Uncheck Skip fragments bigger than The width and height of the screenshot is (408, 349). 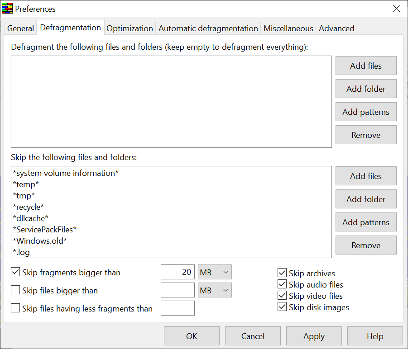[15, 272]
